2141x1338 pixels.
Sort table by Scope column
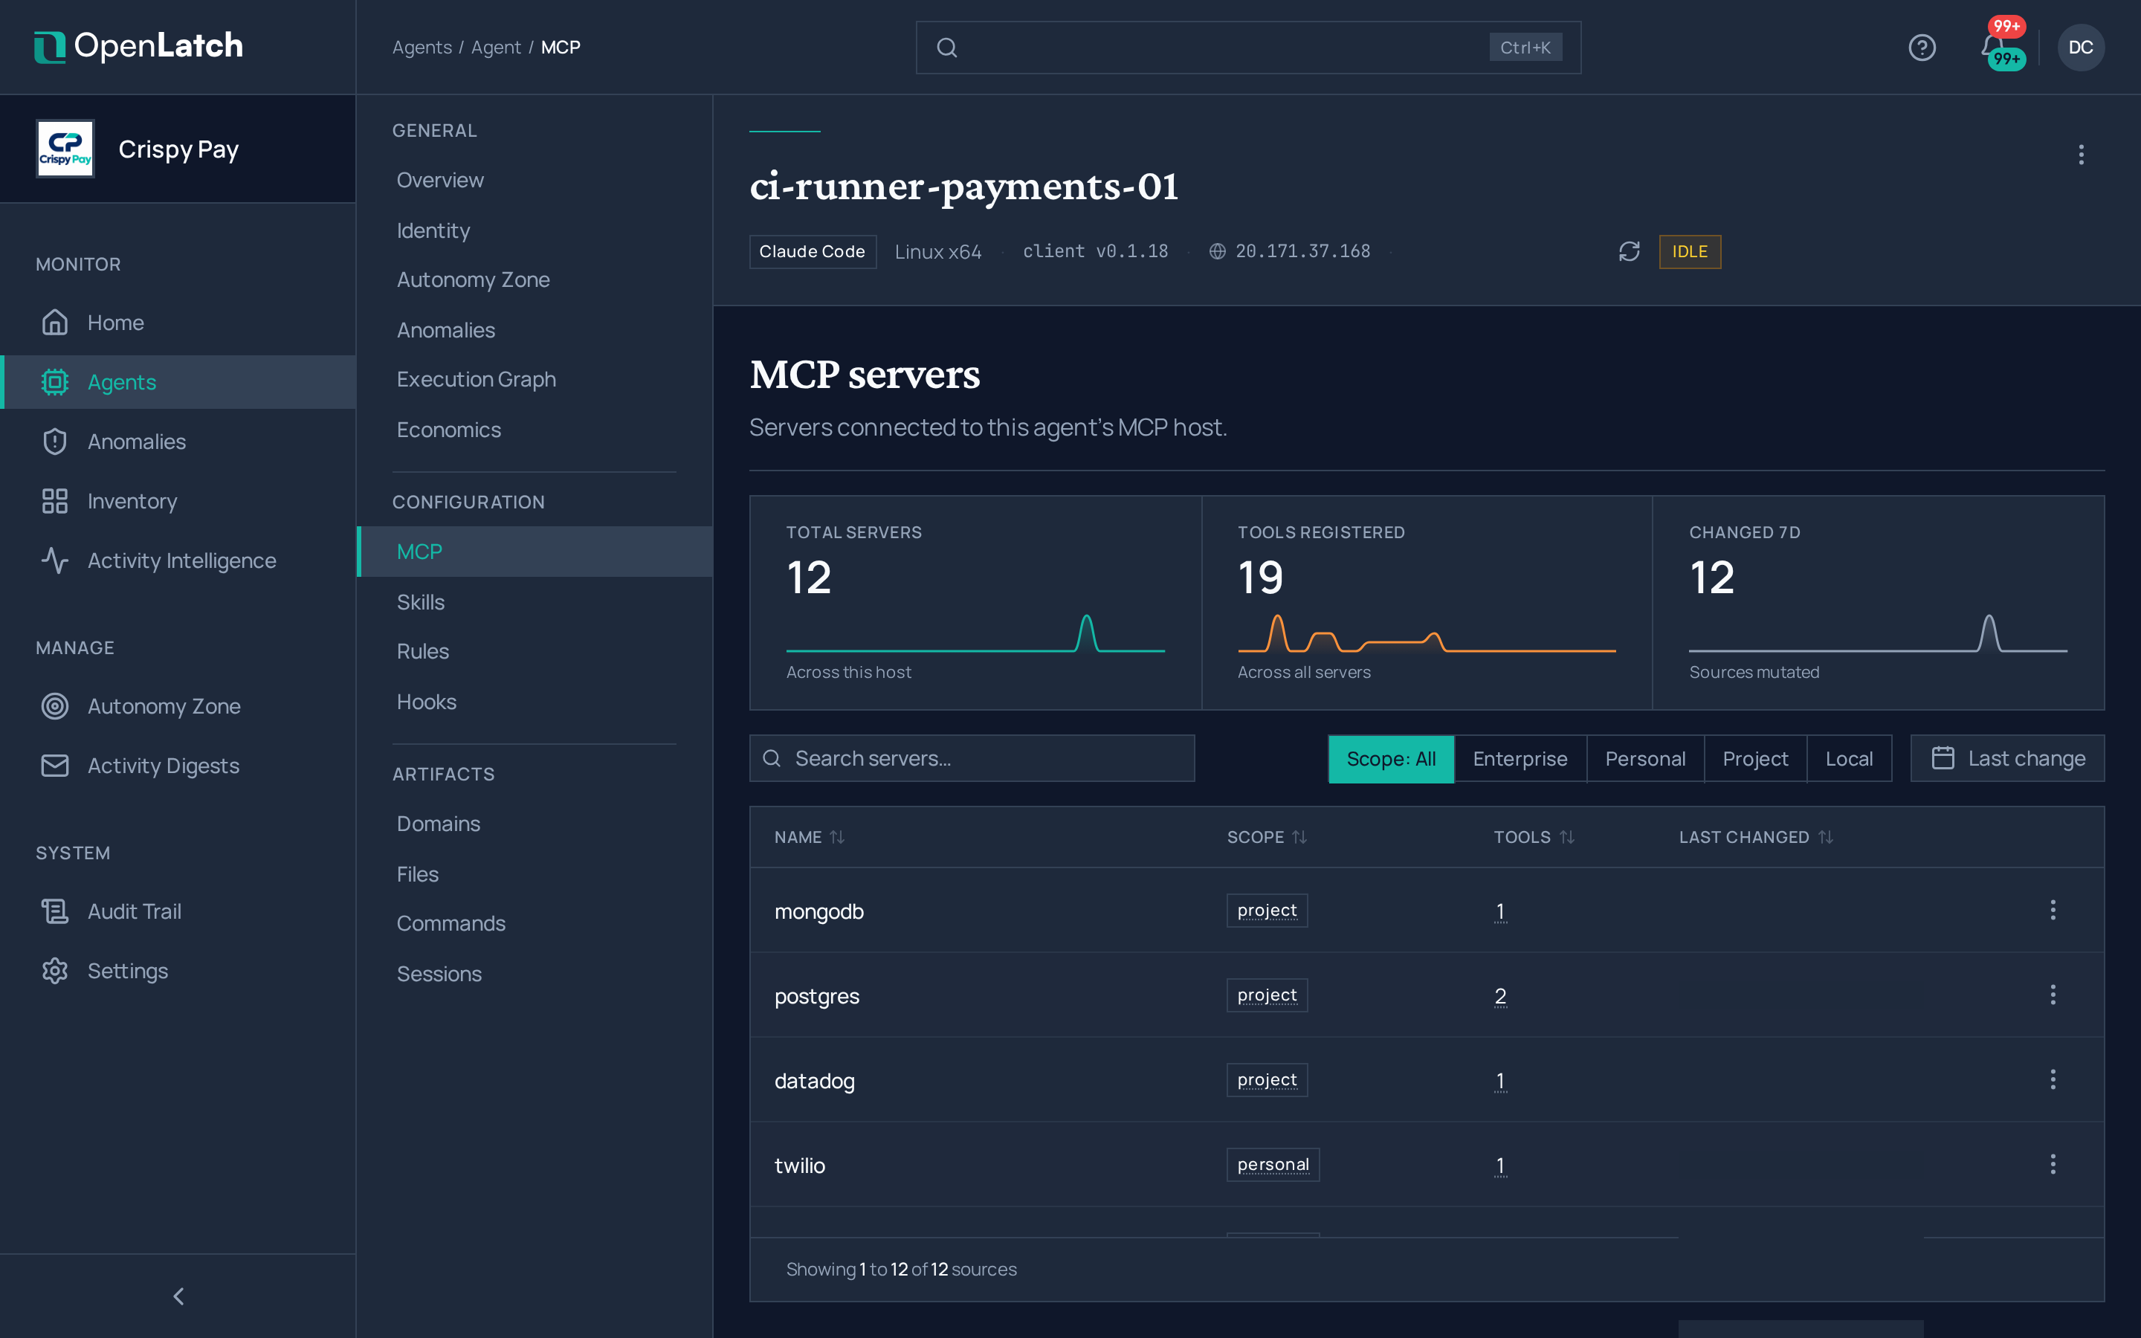pyautogui.click(x=1267, y=837)
